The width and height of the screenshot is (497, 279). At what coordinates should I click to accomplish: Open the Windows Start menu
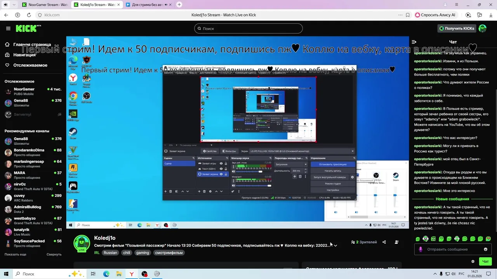pos(6,274)
